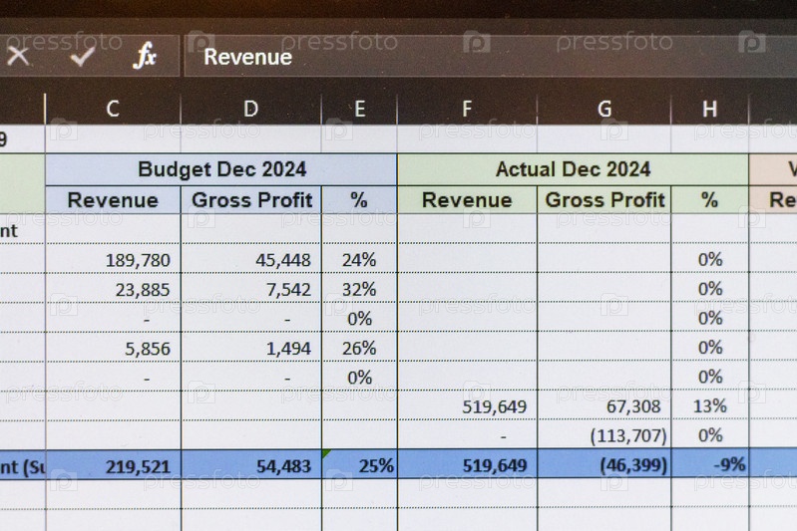Screen dimensions: 797x531
Task: Click the Cancel (X) formula bar icon
Action: click(17, 56)
